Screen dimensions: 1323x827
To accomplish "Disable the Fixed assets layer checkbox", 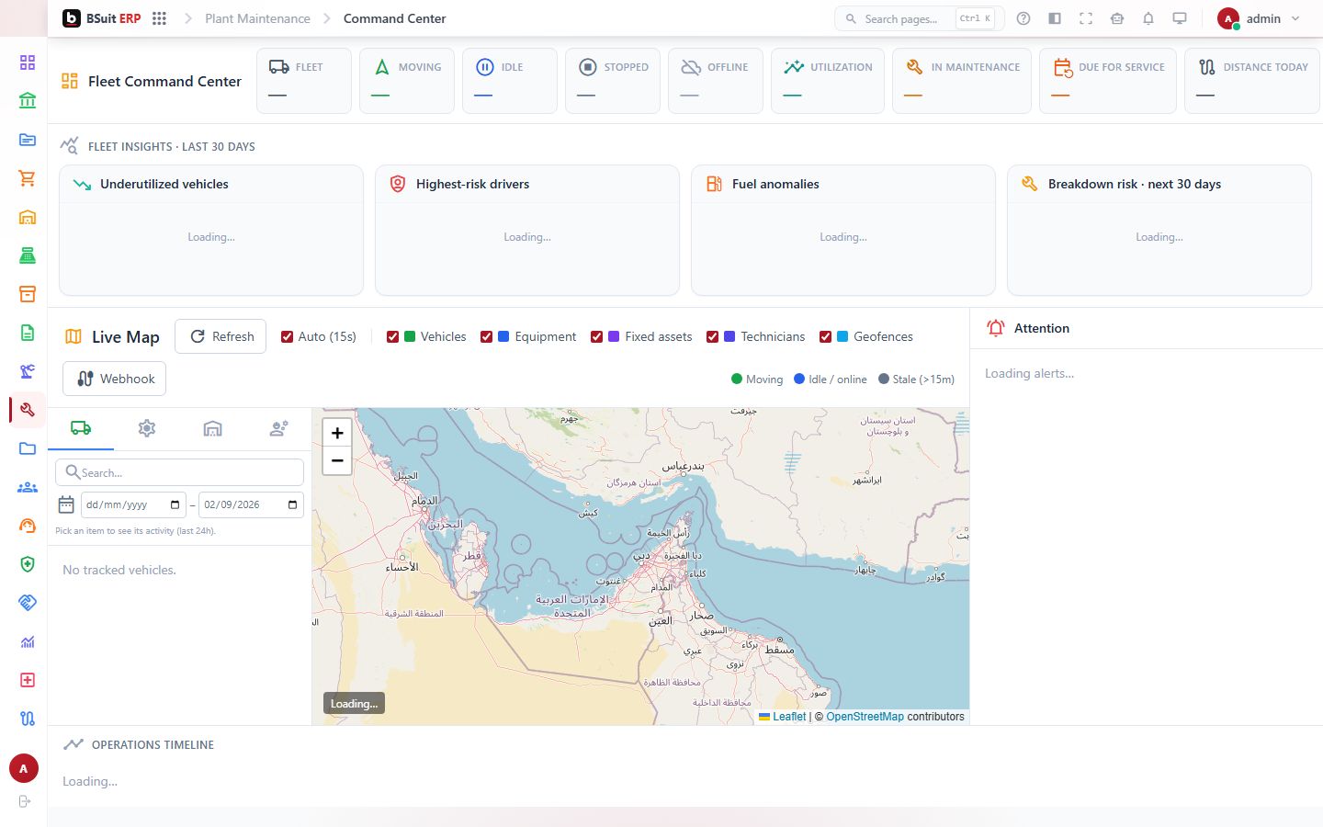I will click(597, 337).
